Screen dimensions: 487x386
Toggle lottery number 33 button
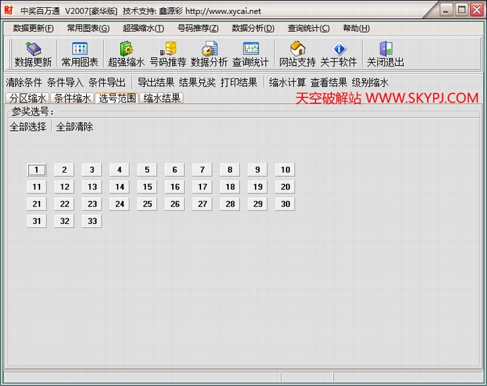click(92, 221)
